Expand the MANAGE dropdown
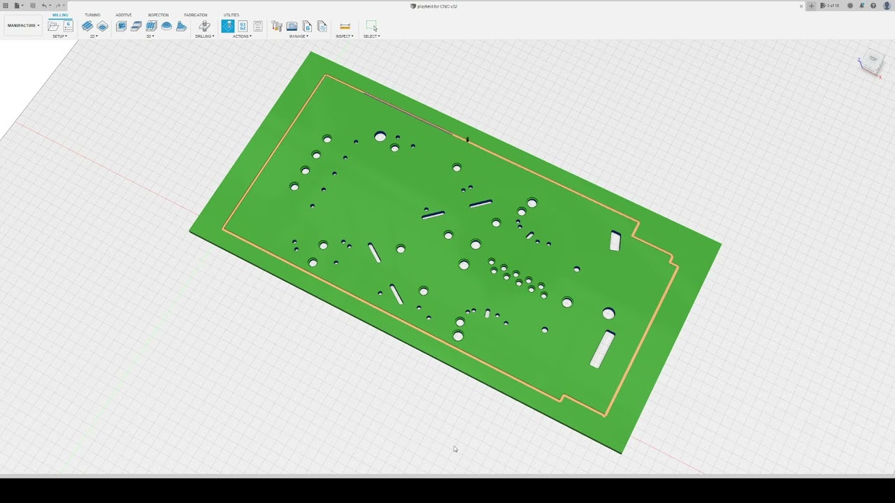 coord(299,36)
